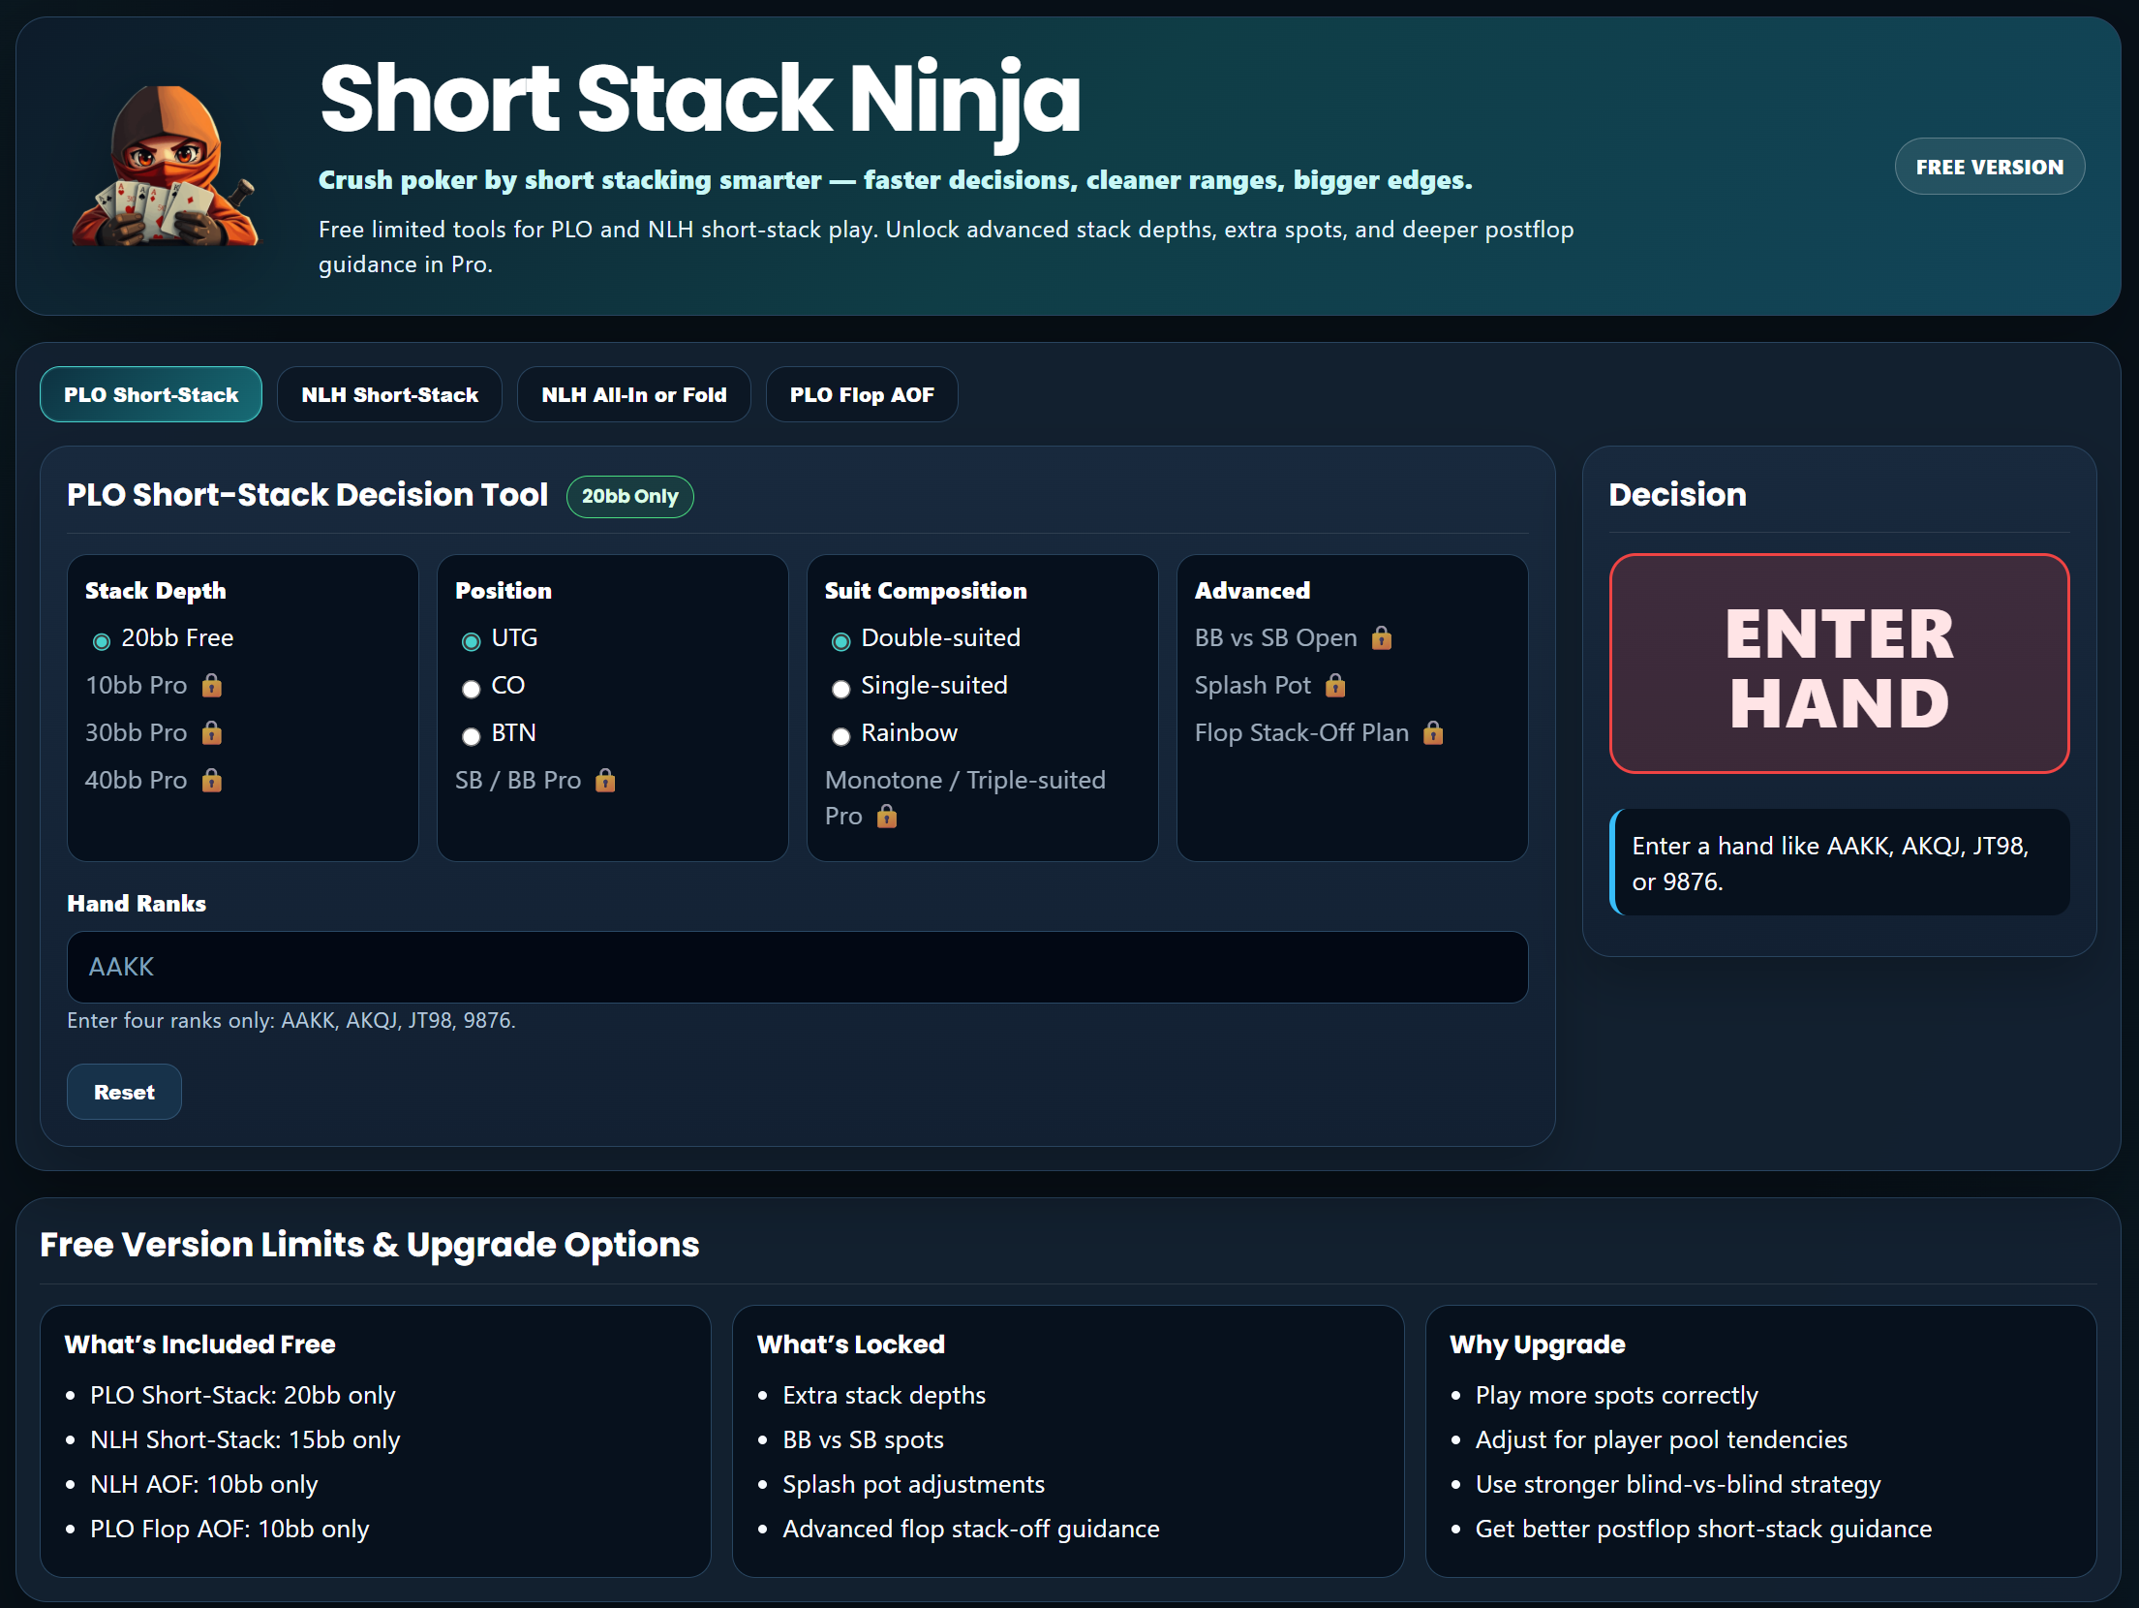This screenshot has height=1608, width=2139.
Task: Click the locked SB / BB Pro option
Action: tap(535, 781)
